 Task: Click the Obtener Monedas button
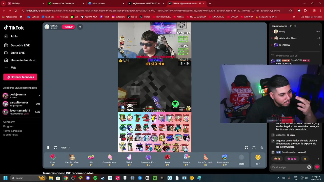pyautogui.click(x=20, y=77)
